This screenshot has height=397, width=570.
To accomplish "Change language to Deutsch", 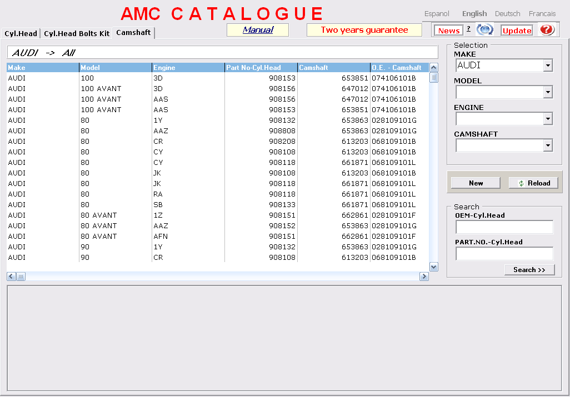I will tap(507, 14).
